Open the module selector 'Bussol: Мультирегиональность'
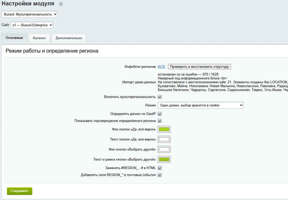The width and height of the screenshot is (288, 200). point(30,14)
